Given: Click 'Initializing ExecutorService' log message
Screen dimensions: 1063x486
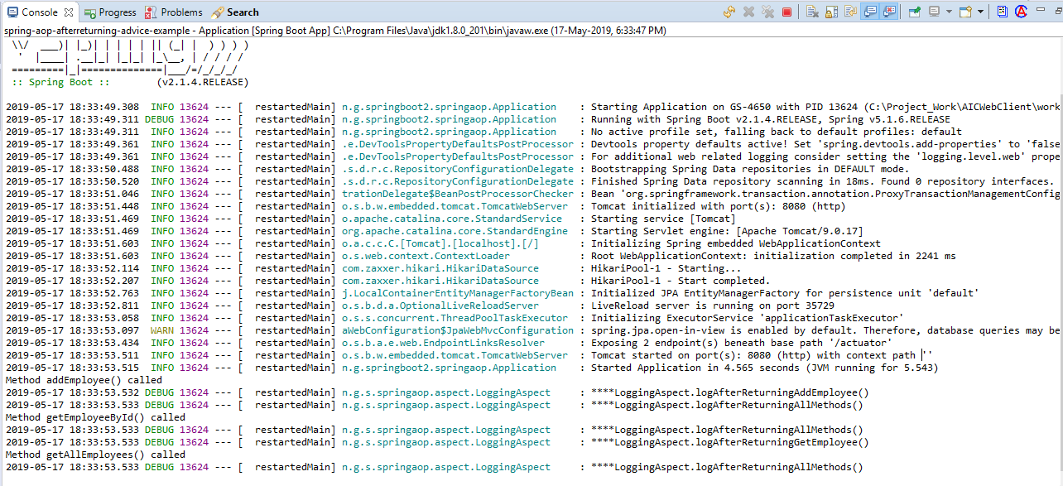Looking at the screenshot, I should click(x=747, y=318).
